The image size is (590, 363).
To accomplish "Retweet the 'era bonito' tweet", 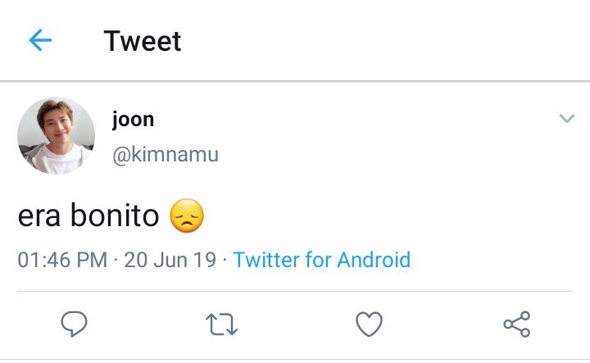I will click(x=221, y=324).
